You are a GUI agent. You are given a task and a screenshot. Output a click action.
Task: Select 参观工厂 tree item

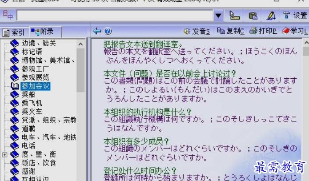tap(35, 69)
